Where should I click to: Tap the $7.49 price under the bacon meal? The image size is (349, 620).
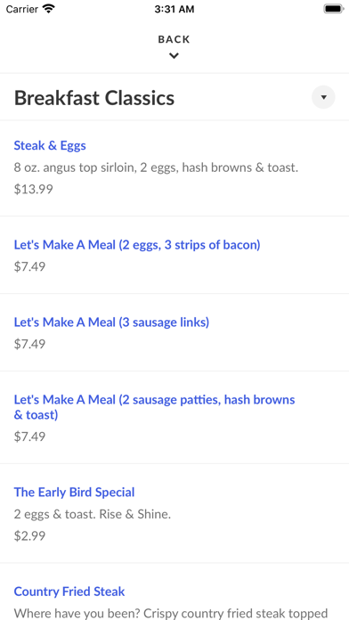click(29, 266)
